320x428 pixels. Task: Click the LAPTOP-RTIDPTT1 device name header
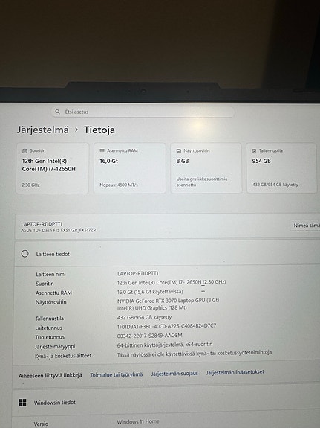(42, 224)
